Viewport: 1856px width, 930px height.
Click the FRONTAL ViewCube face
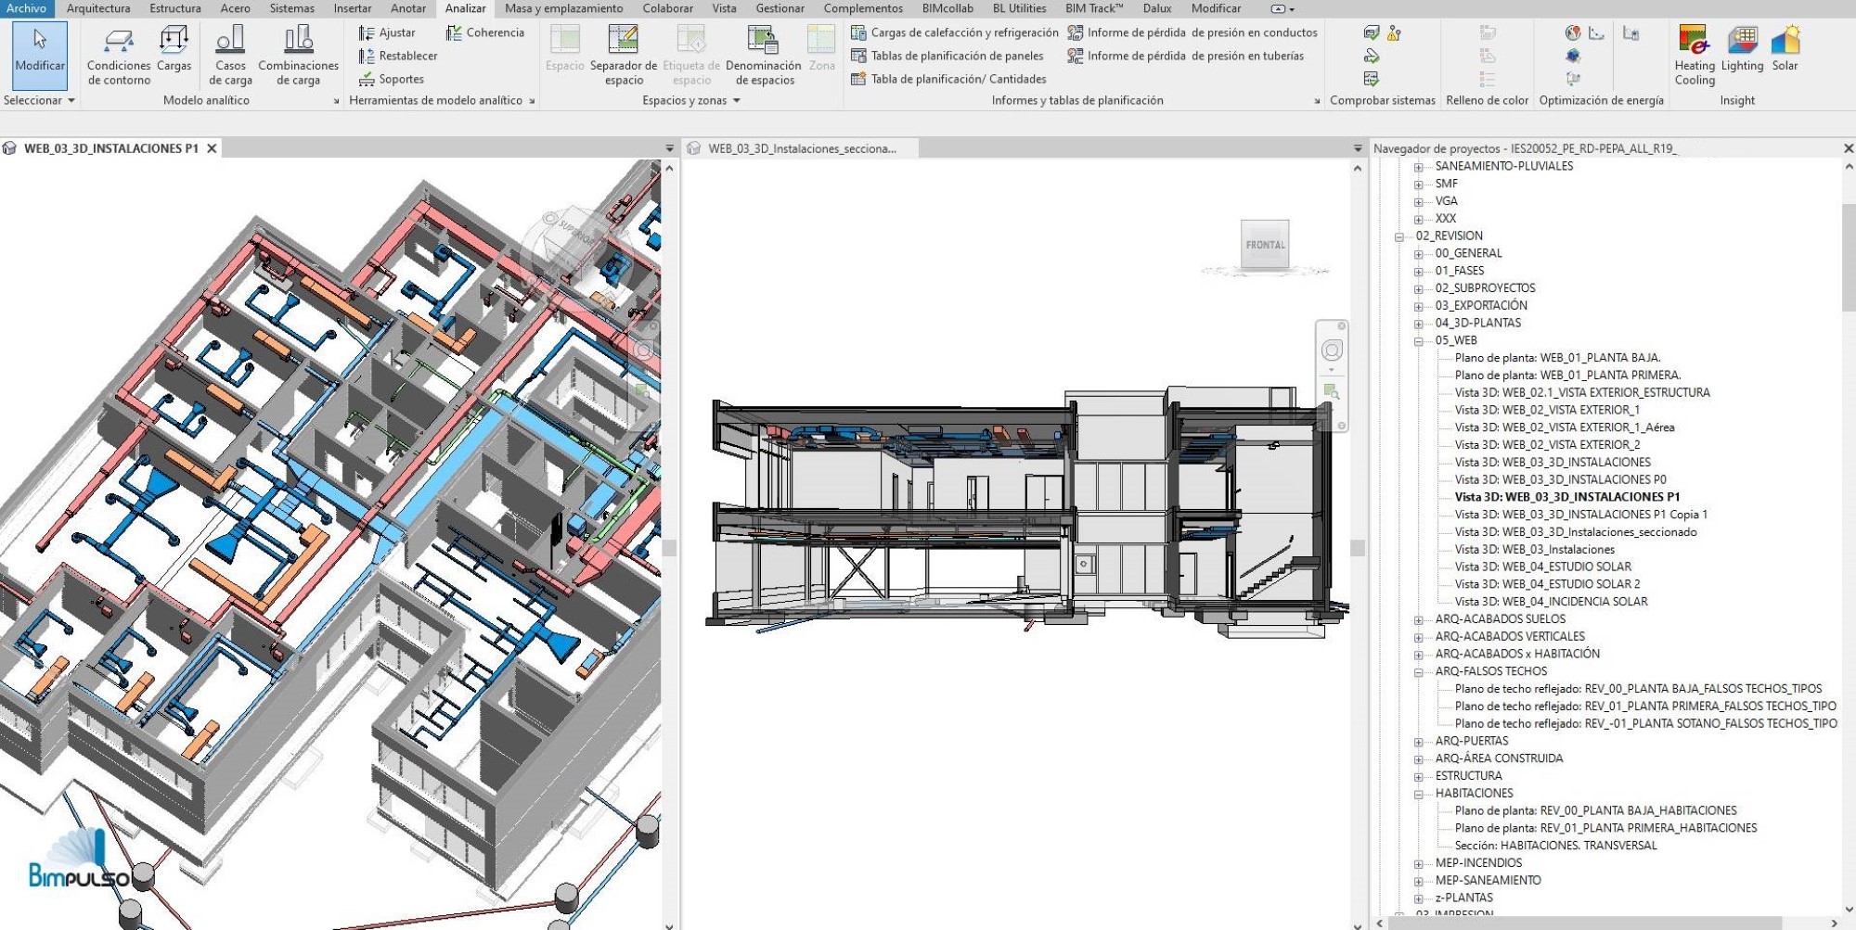click(1265, 245)
